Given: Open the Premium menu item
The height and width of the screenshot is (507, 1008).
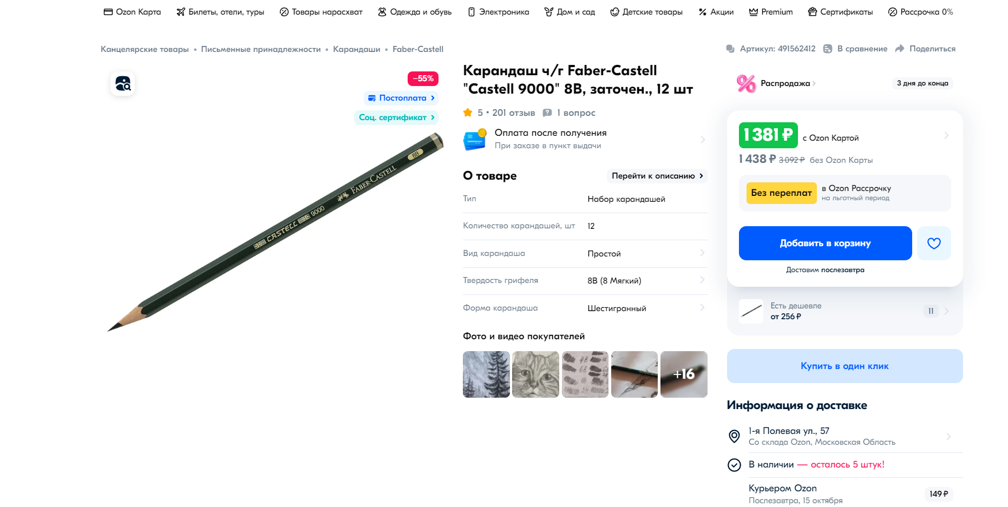Looking at the screenshot, I should (771, 12).
